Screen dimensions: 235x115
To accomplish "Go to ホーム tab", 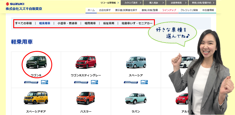I will [x=91, y=10].
